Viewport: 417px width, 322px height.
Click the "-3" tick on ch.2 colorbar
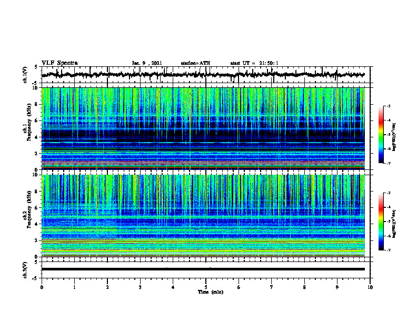click(388, 193)
